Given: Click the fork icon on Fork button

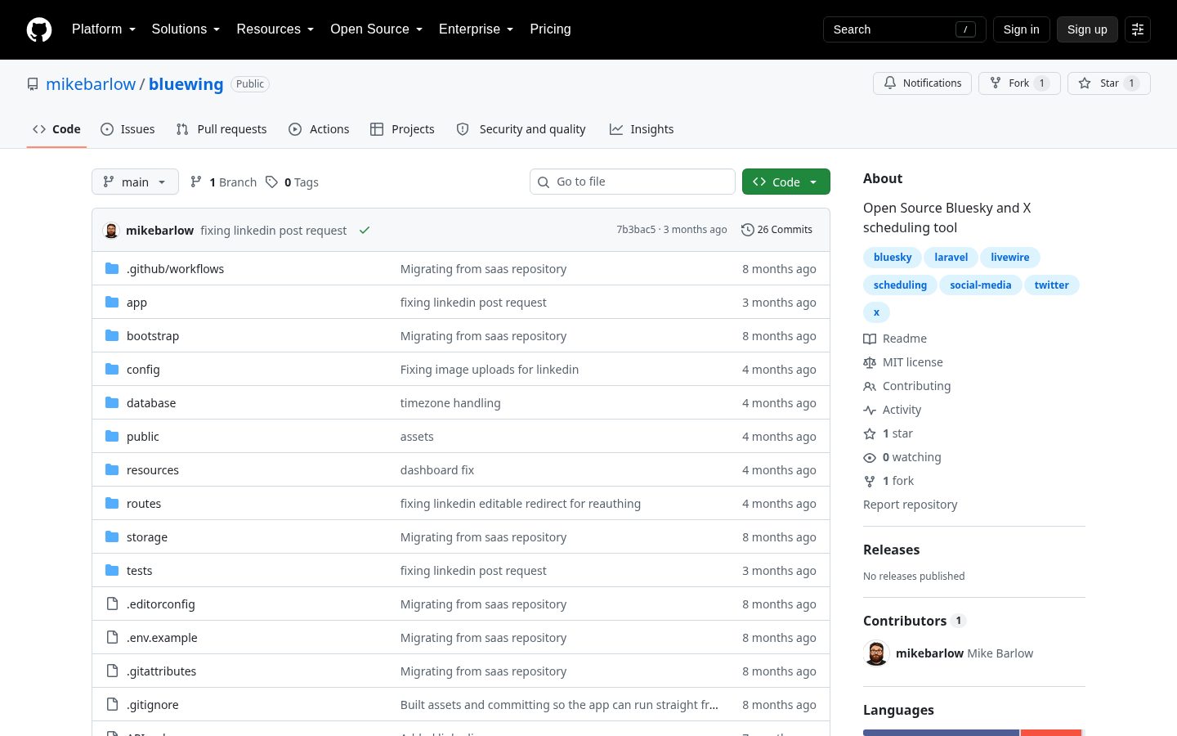Looking at the screenshot, I should [x=996, y=83].
